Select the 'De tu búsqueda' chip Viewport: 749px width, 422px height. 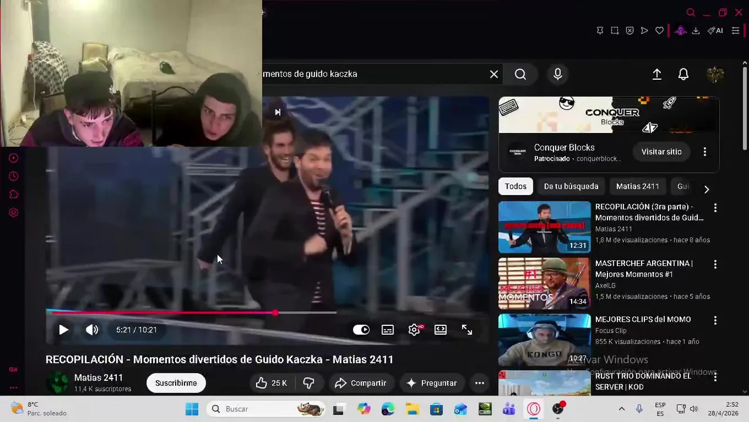click(571, 186)
